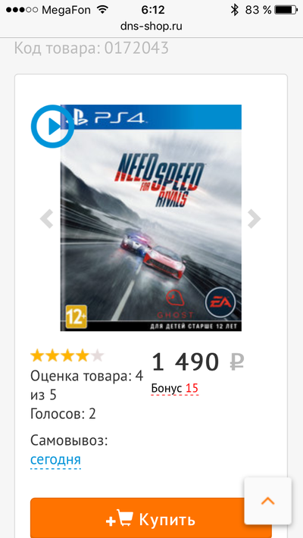
Task: Tap the PS4 logo banner
Action: coord(151,117)
